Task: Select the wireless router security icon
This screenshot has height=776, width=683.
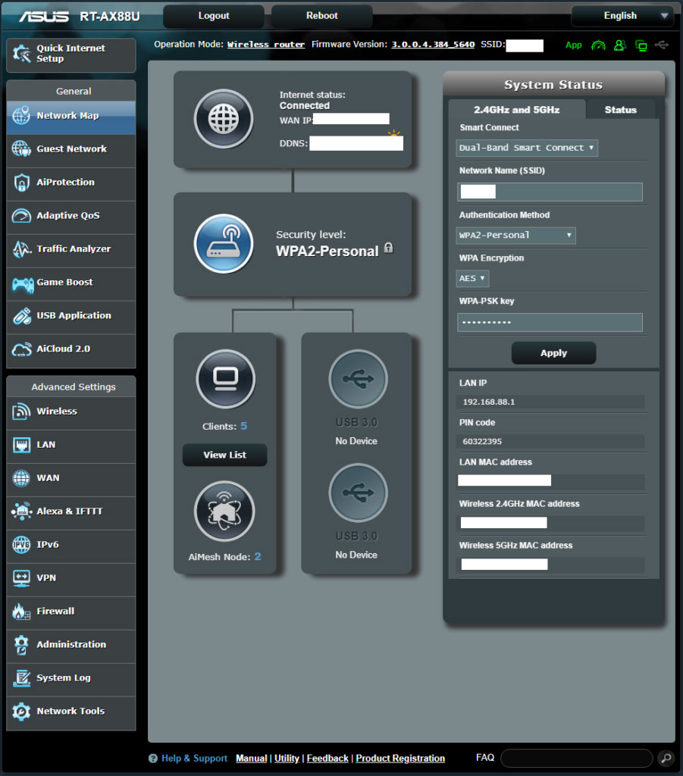Action: tap(223, 243)
